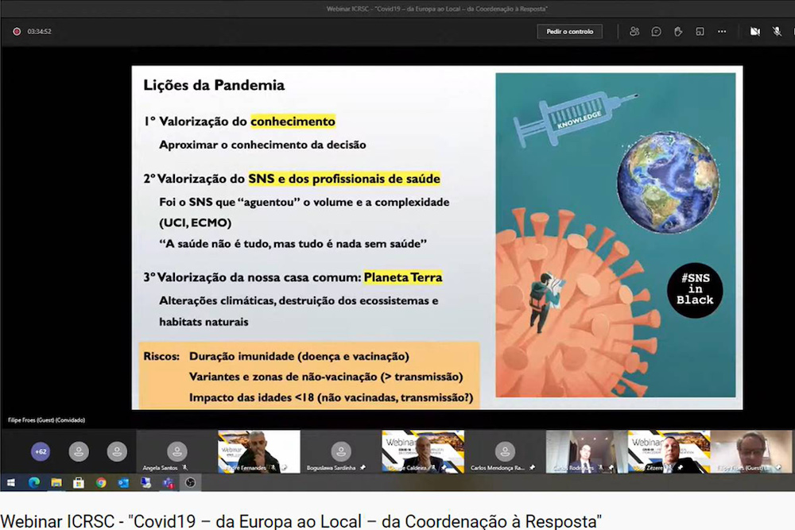Click the raise hand icon
The width and height of the screenshot is (795, 530).
tap(678, 32)
